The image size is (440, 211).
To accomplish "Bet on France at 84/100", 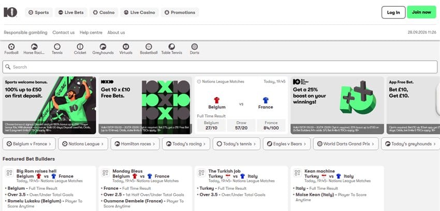I will click(x=271, y=125).
